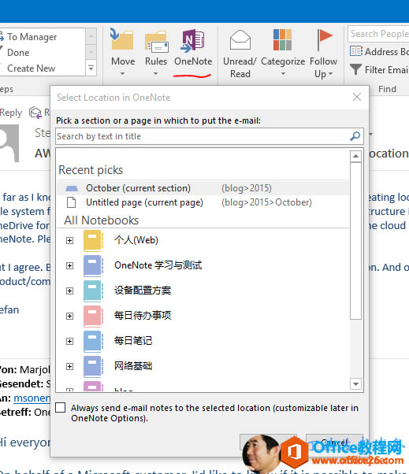Select the 设备配置方案 notebook icon

93,291
